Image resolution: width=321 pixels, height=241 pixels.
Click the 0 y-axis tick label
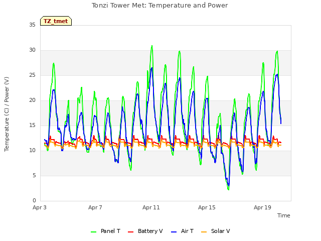click(34, 201)
